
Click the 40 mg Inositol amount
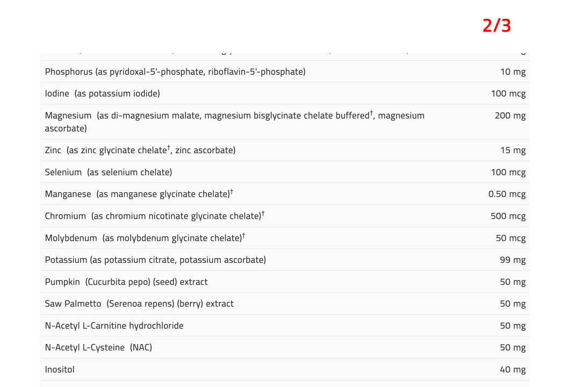coord(513,370)
